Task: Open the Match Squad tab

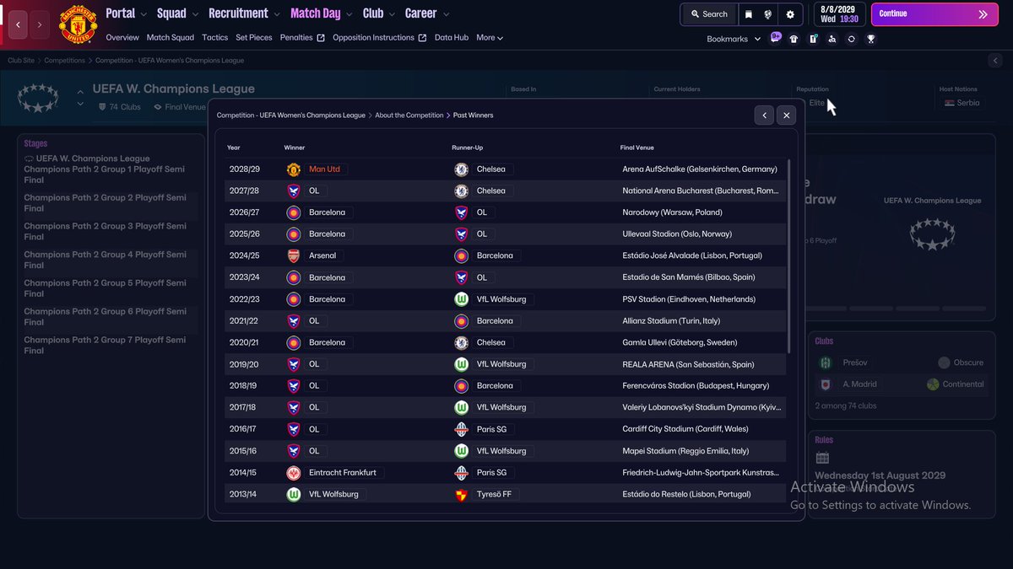Action: click(x=170, y=38)
